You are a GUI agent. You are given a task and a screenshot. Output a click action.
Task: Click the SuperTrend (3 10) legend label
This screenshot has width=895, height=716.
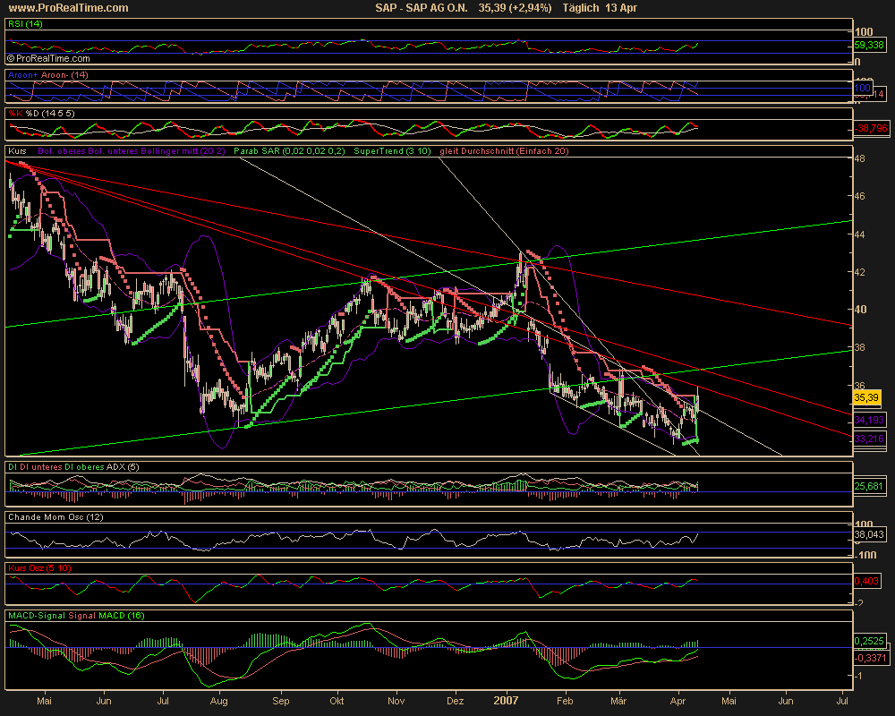(x=393, y=152)
